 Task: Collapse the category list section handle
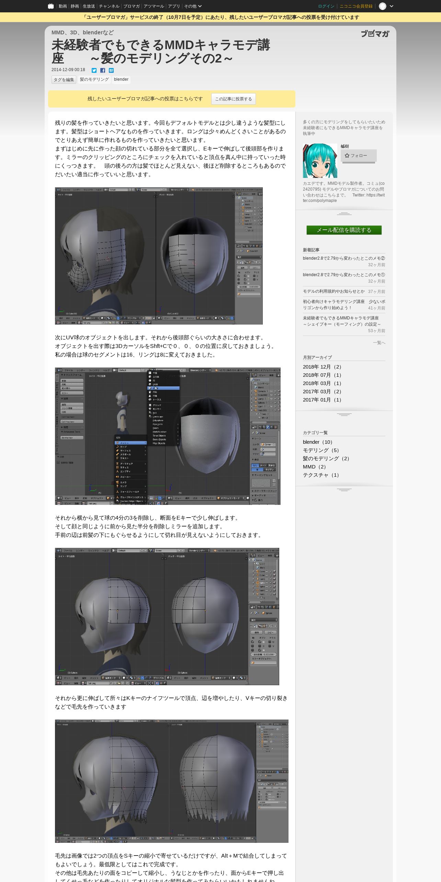[344, 490]
